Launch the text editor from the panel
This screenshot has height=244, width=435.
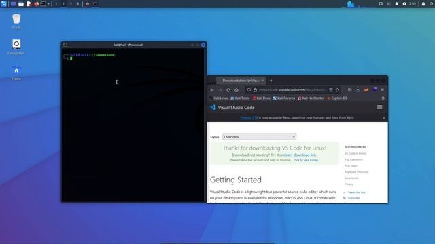pos(29,4)
